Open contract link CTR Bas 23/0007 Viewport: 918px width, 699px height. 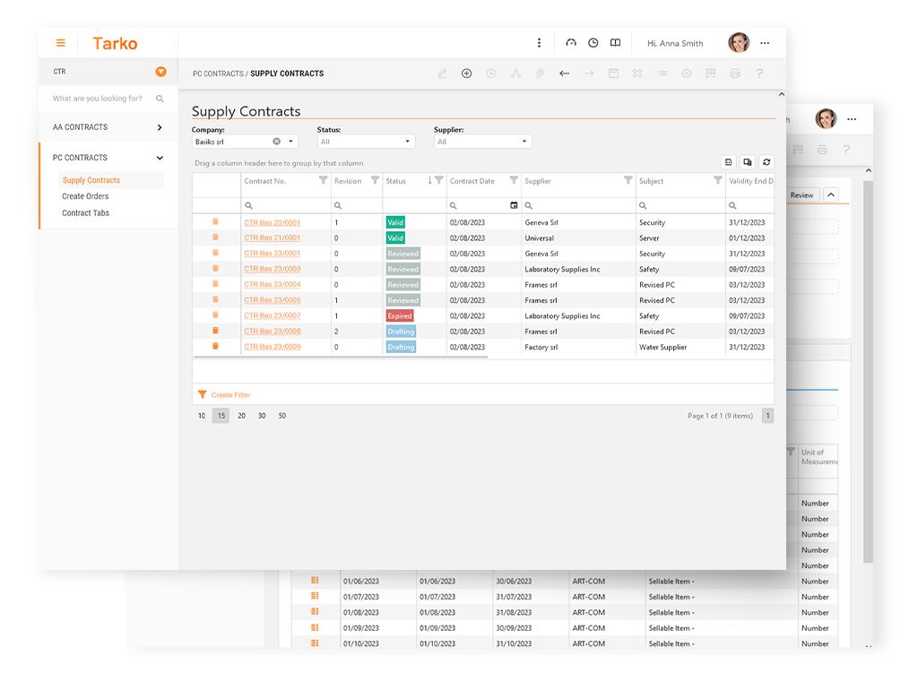coord(273,316)
